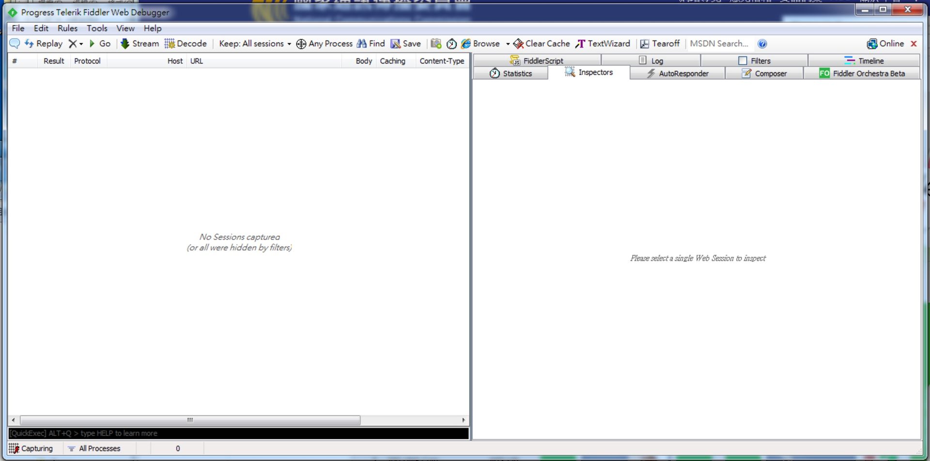Pick the Any Process target
This screenshot has height=461, width=930.
pos(324,44)
